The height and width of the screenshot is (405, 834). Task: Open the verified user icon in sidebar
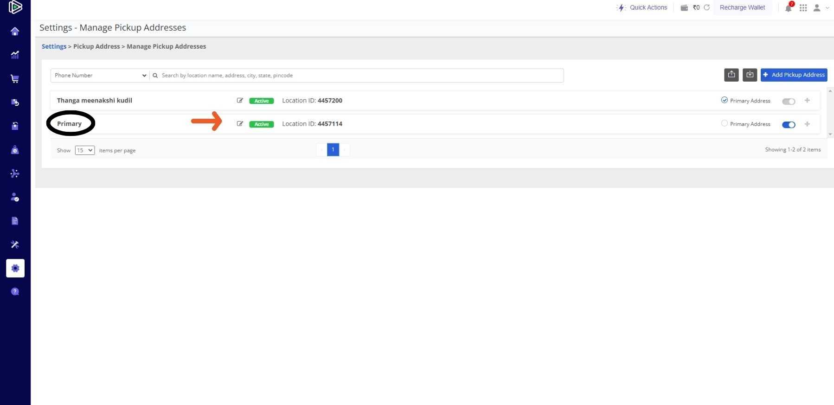pyautogui.click(x=15, y=197)
